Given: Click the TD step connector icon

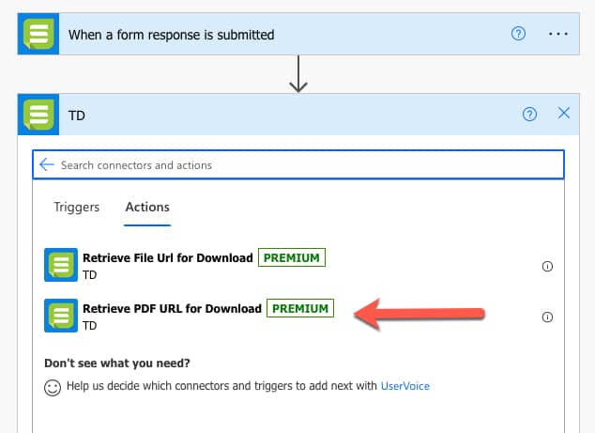Looking at the screenshot, I should pos(38,115).
